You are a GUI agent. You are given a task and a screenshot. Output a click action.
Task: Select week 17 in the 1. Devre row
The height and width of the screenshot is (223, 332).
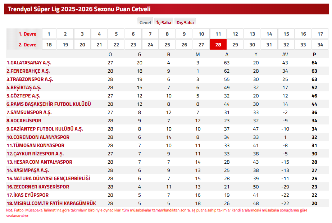(320, 34)
